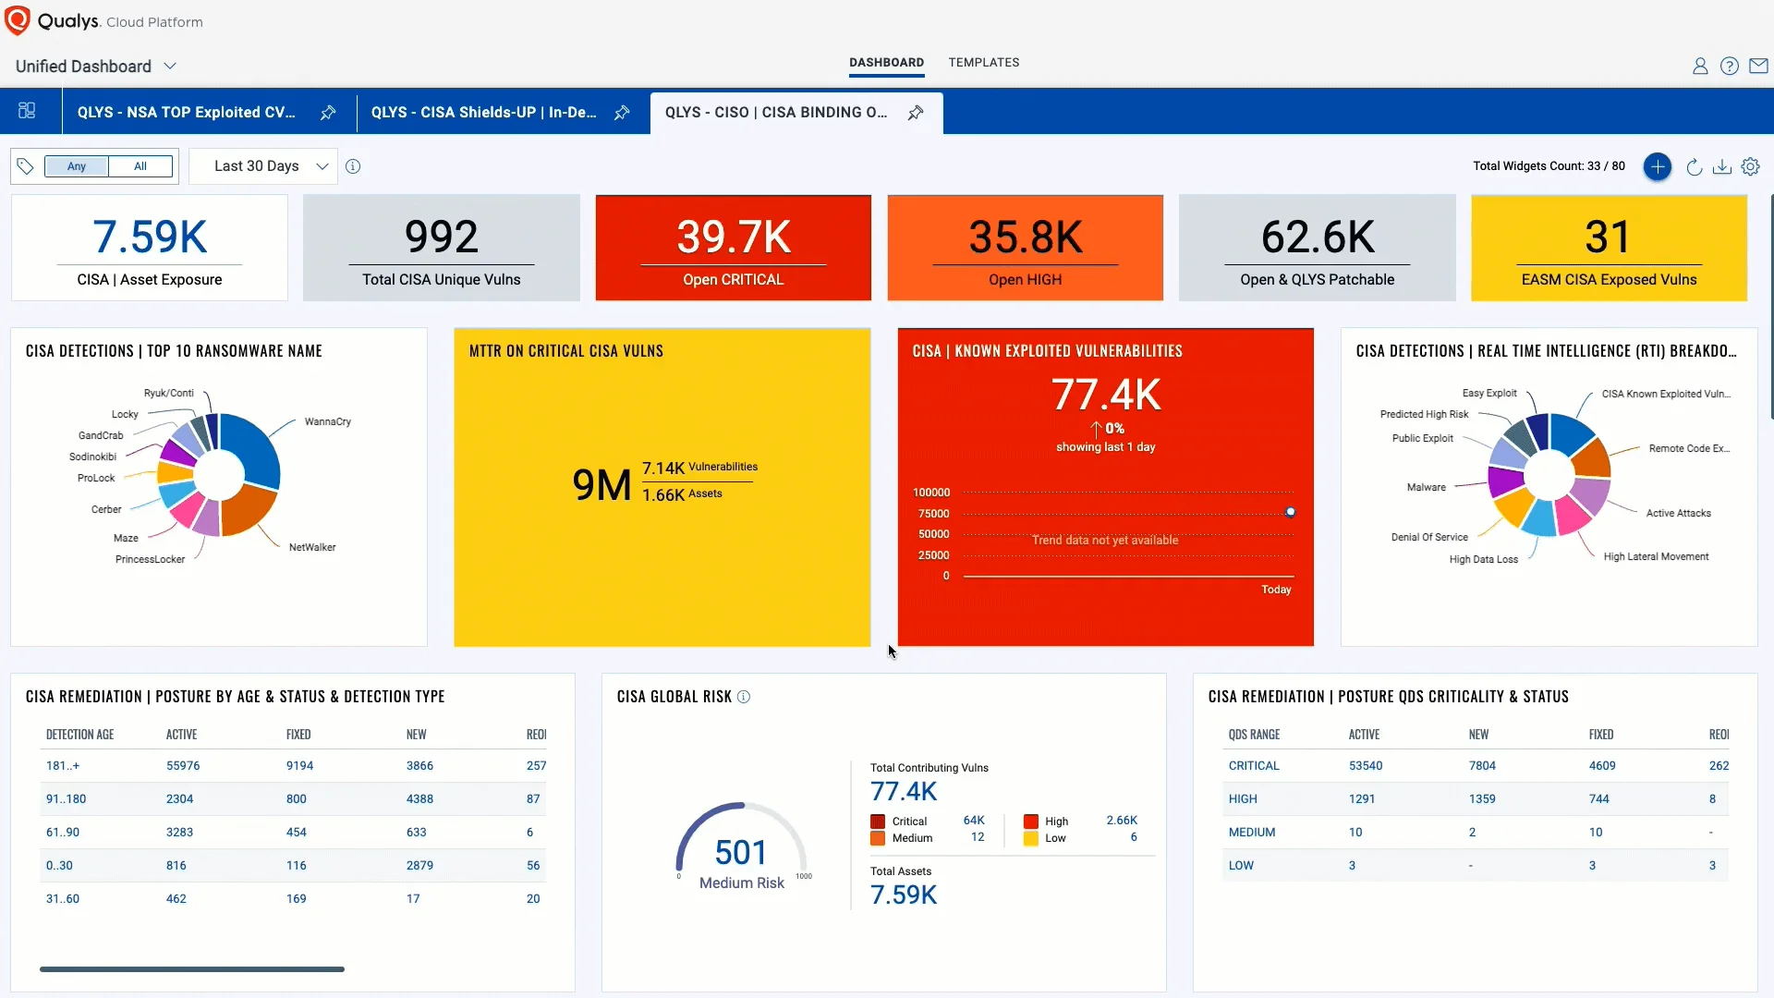Refresh the dashboard

click(1694, 166)
